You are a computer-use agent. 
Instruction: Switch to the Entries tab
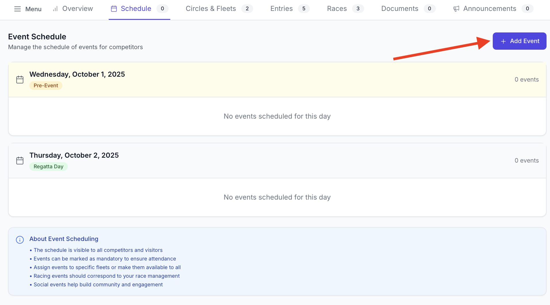[x=282, y=9]
